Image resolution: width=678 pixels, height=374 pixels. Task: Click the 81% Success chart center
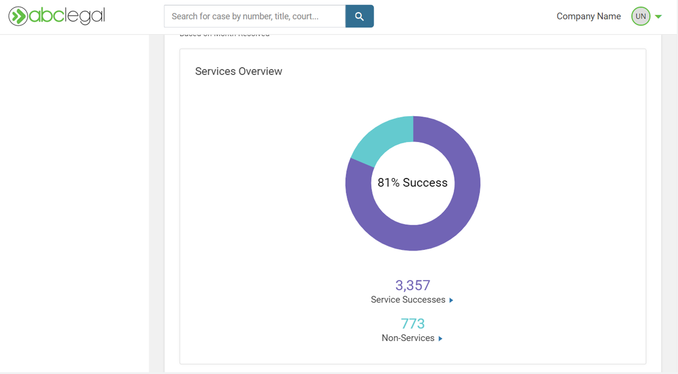click(413, 183)
